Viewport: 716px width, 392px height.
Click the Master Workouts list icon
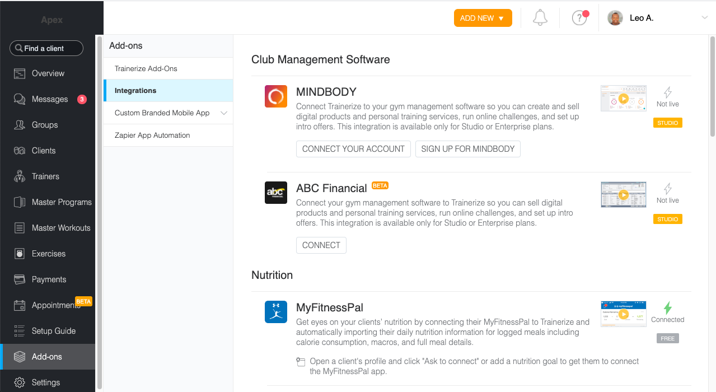tap(20, 228)
